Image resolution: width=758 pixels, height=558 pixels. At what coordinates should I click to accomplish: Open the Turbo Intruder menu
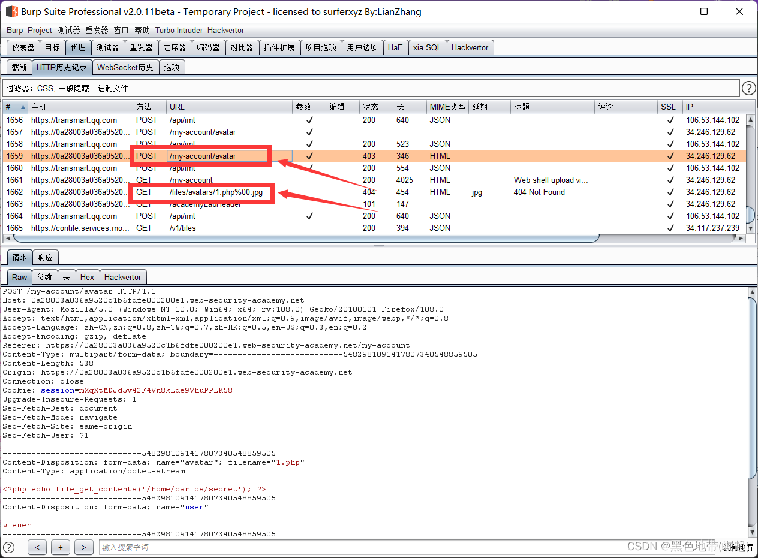(179, 30)
